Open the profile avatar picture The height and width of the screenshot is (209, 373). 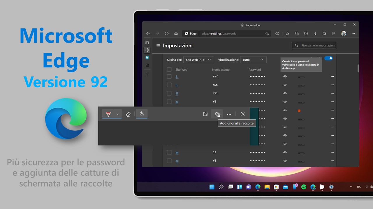pos(344,33)
